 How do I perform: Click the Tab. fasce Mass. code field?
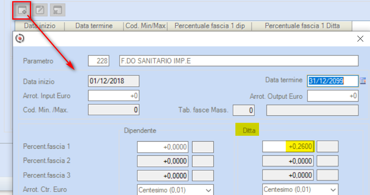[244, 110]
